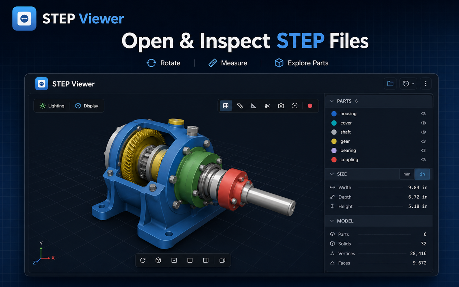Click the Vertices count 28,416
The height and width of the screenshot is (287, 459).
click(418, 253)
